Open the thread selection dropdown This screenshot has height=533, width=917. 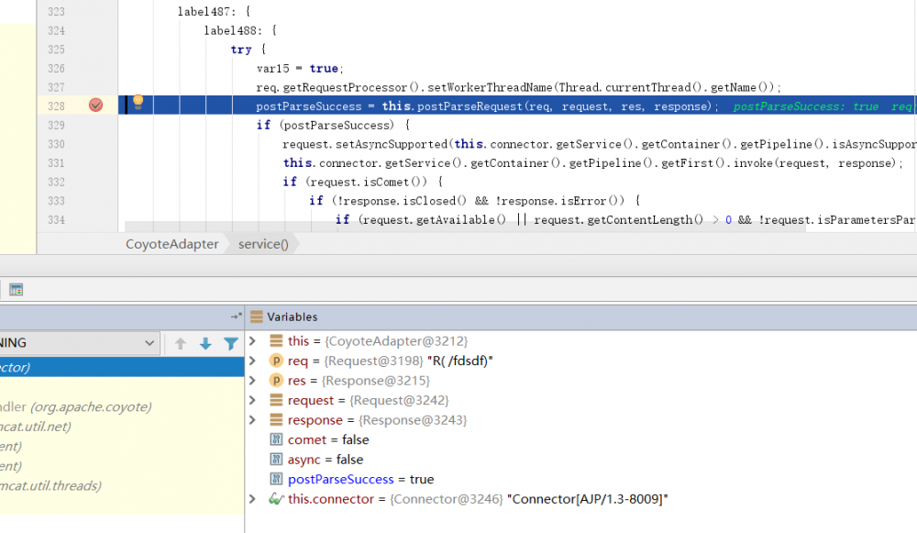tap(79, 343)
